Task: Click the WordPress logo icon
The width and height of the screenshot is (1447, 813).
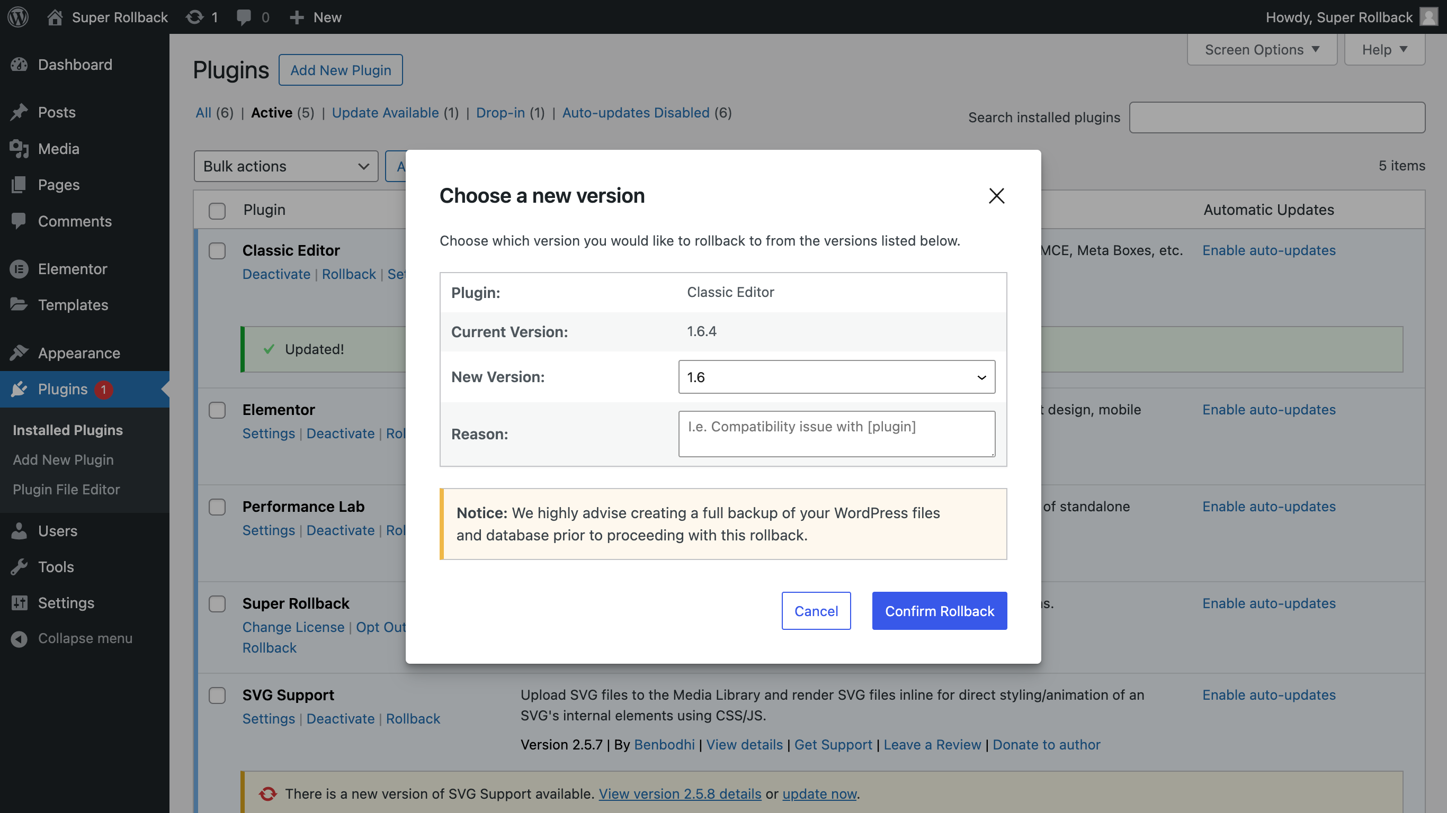Action: pos(18,17)
